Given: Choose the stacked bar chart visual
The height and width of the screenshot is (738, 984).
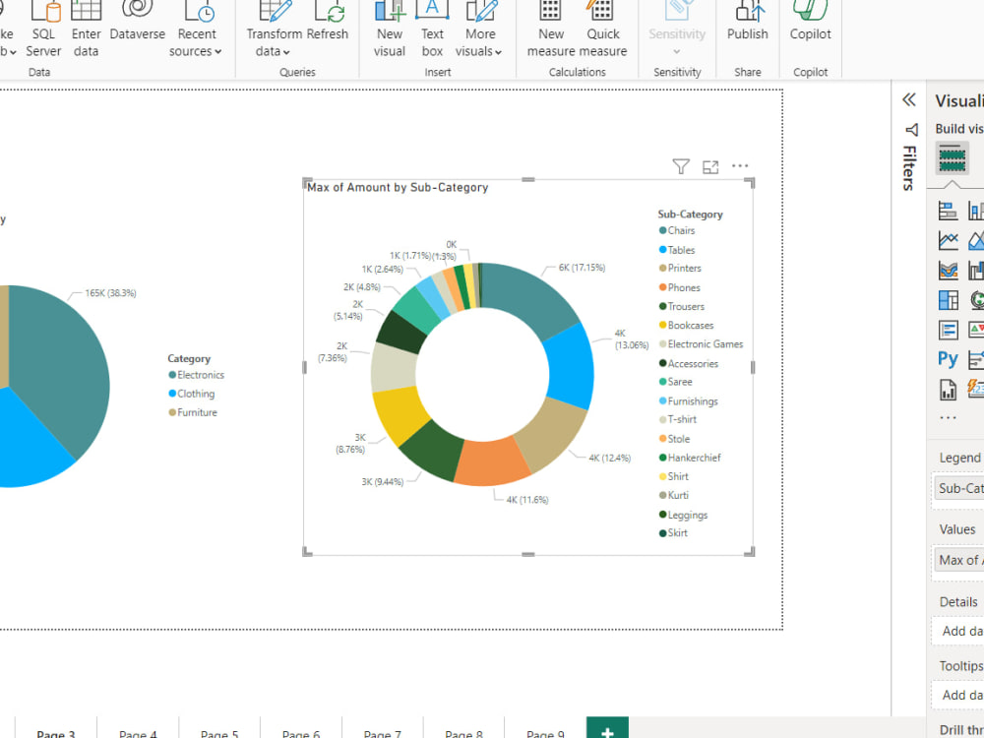Looking at the screenshot, I should 949,211.
